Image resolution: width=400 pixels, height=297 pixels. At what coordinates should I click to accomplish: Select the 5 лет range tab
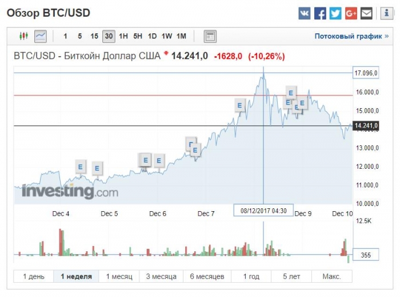[x=291, y=276]
